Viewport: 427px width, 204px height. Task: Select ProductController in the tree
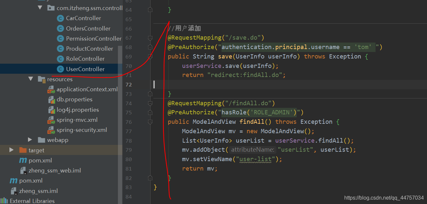[x=90, y=49]
